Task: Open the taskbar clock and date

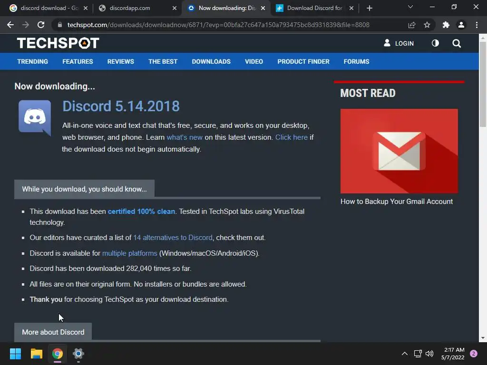Action: click(453, 354)
